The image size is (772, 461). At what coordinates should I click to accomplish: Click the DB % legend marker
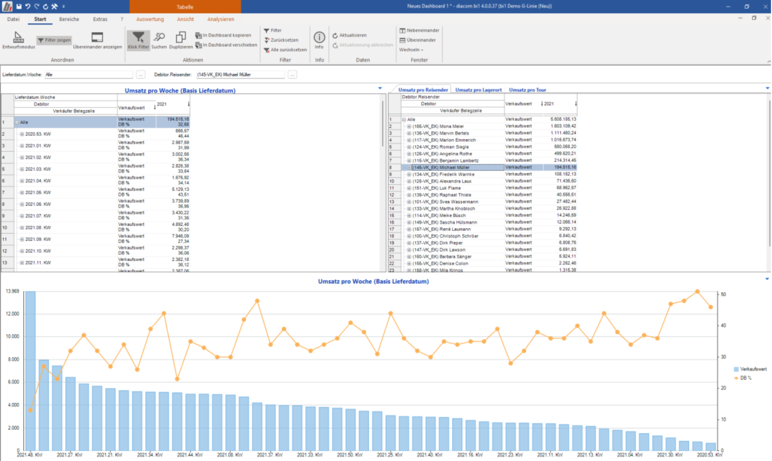tap(736, 378)
